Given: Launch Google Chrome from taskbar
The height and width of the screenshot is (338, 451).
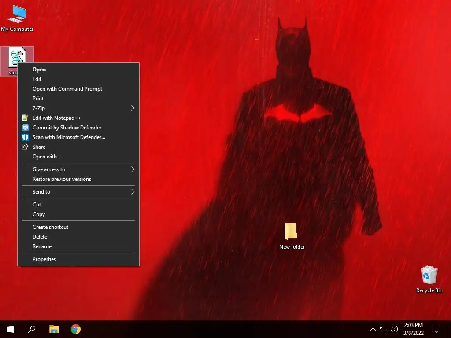Looking at the screenshot, I should coord(76,329).
